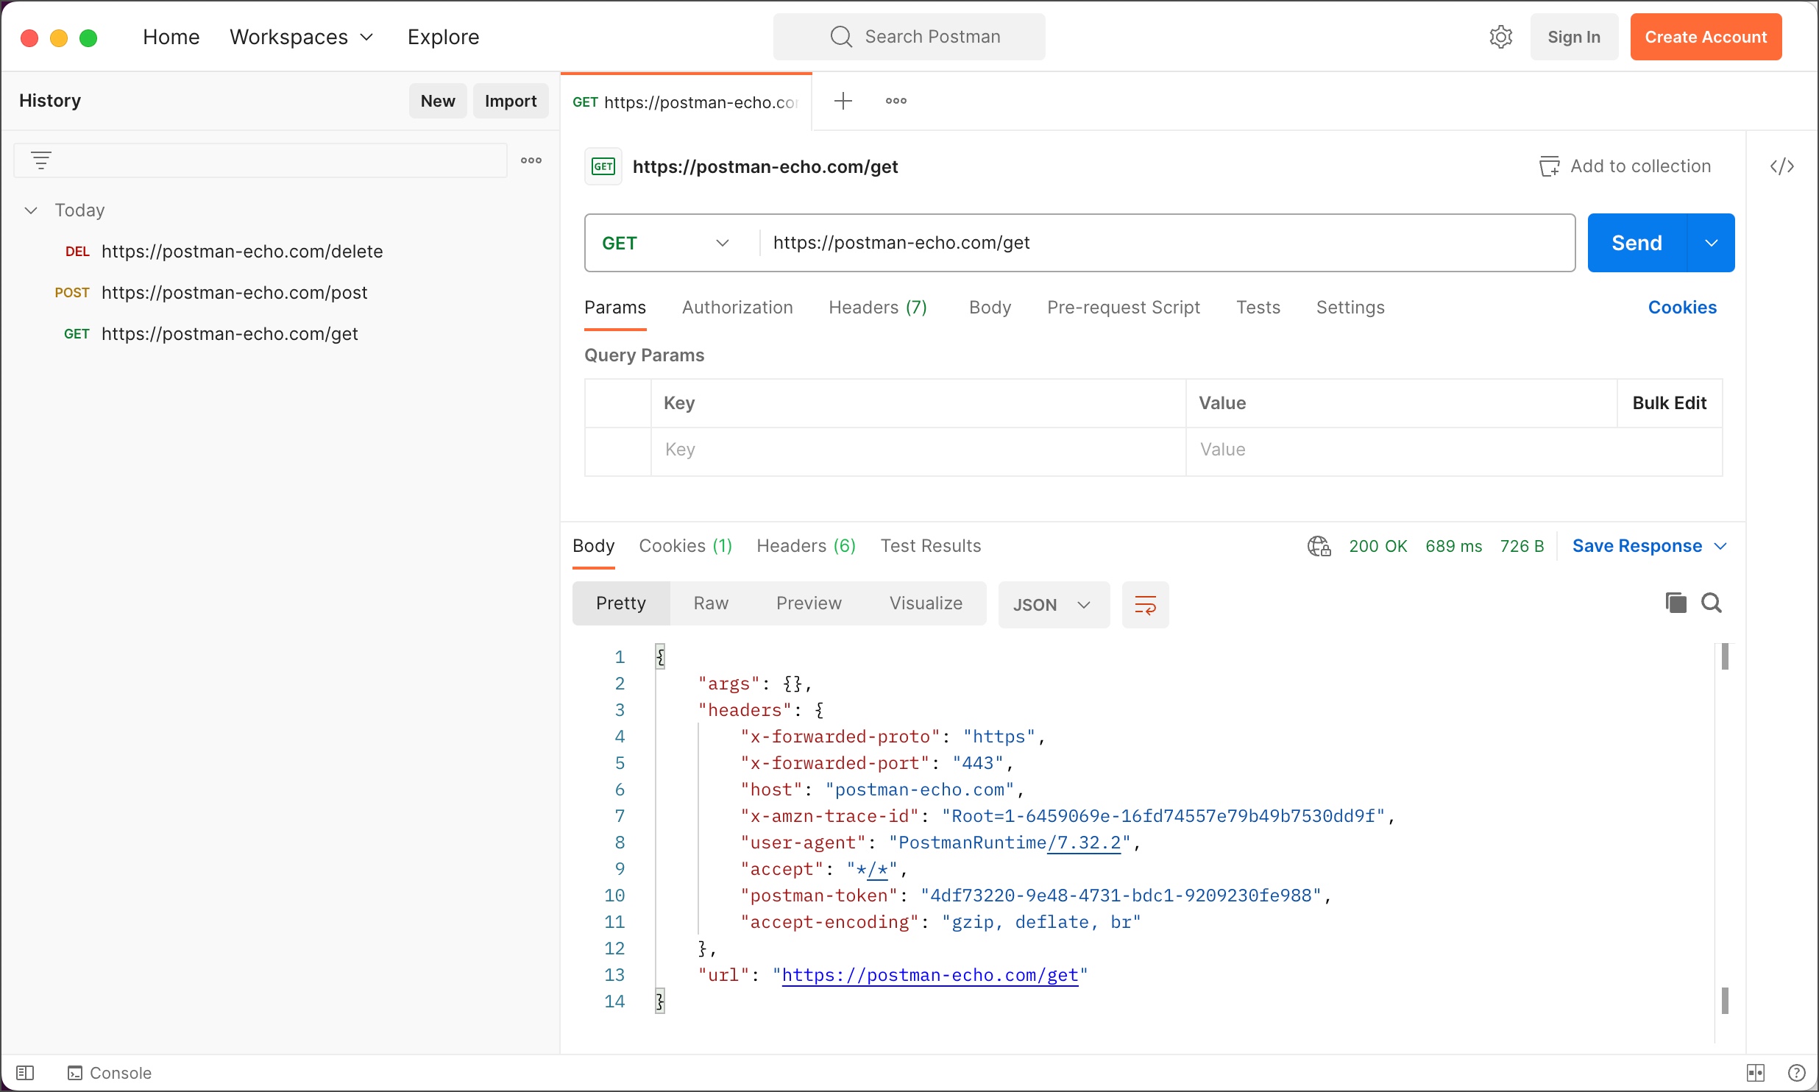Click the Send button
Screen dimensions: 1819x1092
(1637, 243)
